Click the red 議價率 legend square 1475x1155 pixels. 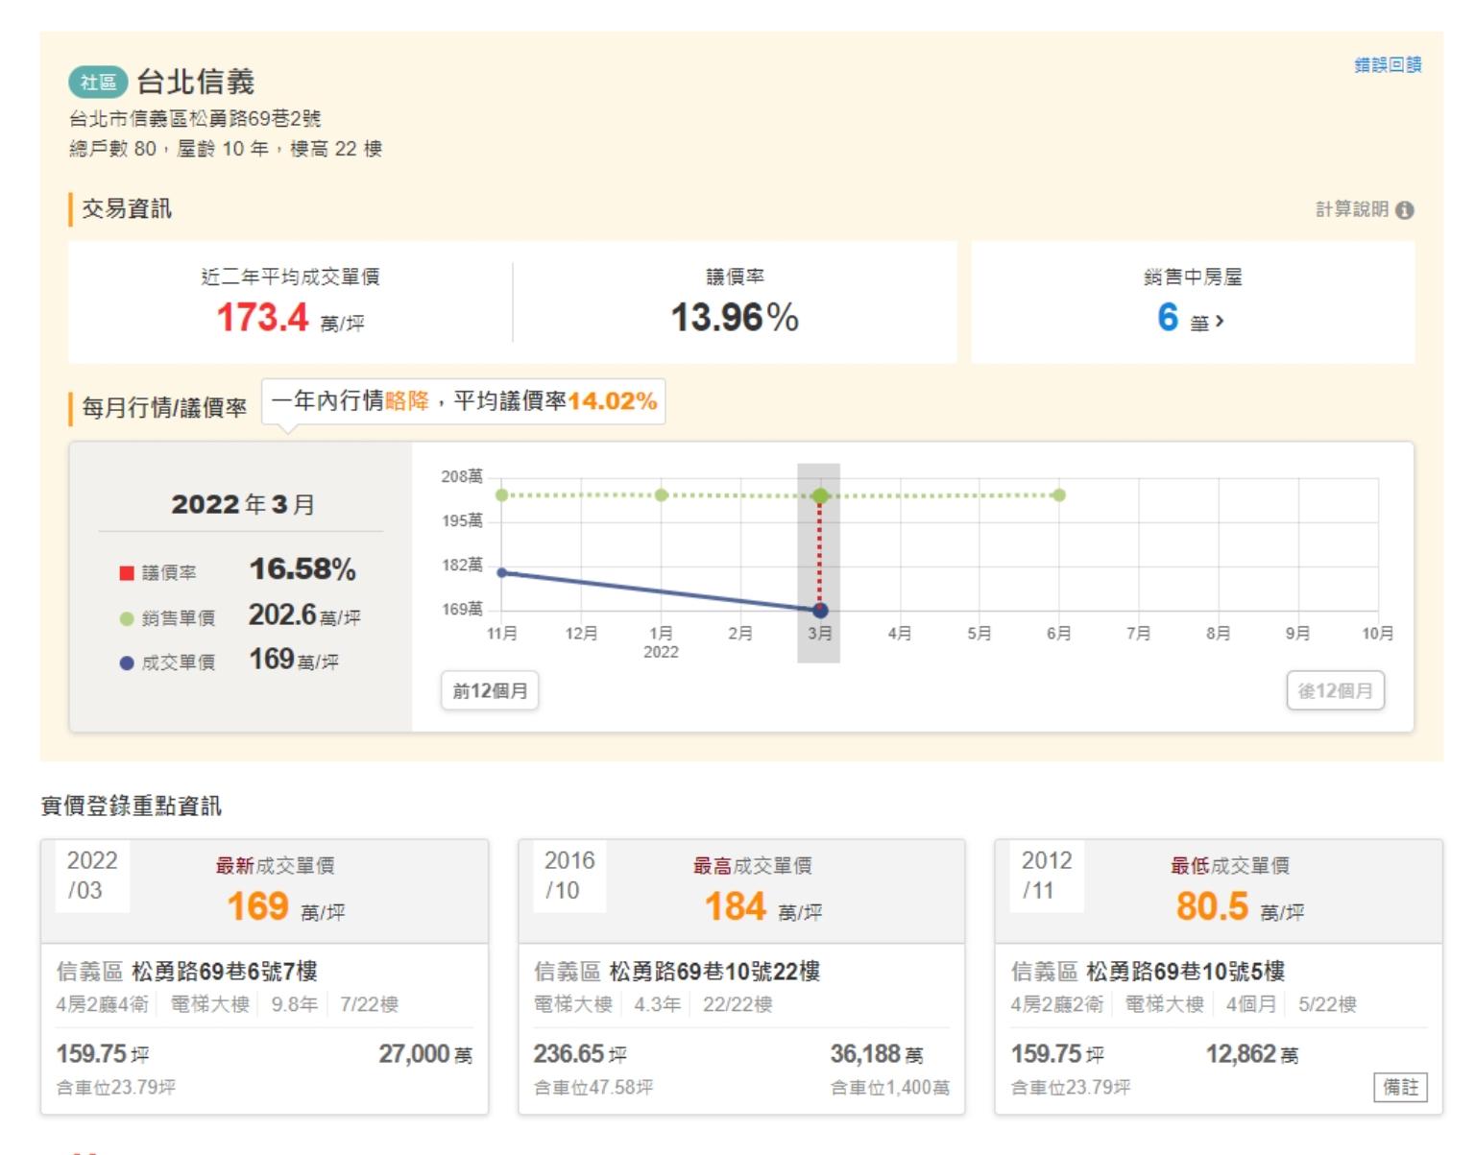click(x=126, y=573)
